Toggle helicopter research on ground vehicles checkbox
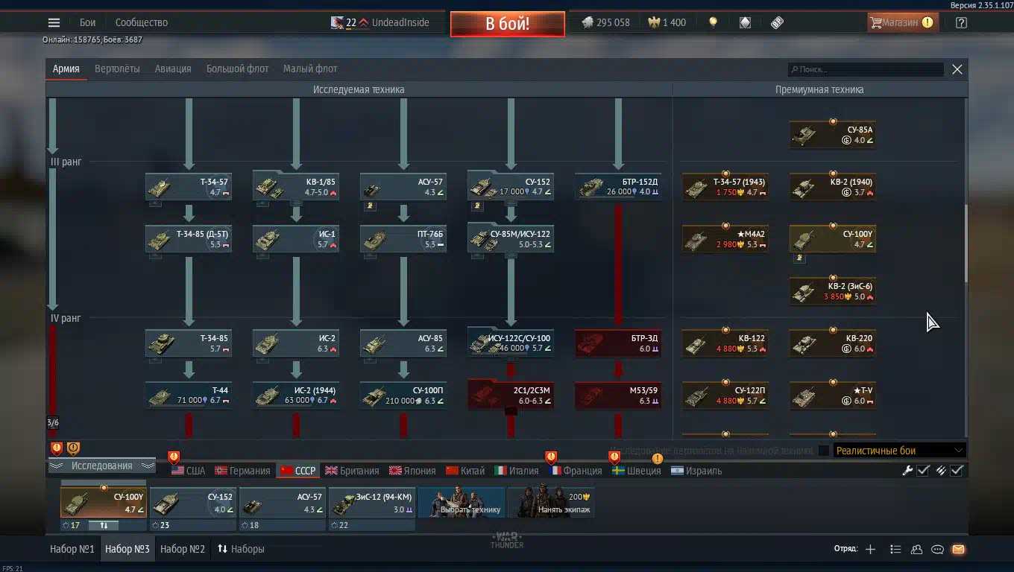Viewport: 1014px width, 572px height. pos(823,451)
